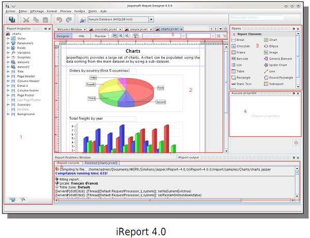Image resolution: width=310 pixels, height=238 pixels.
Task: Click the Report Problems Window title
Action: coord(73,157)
